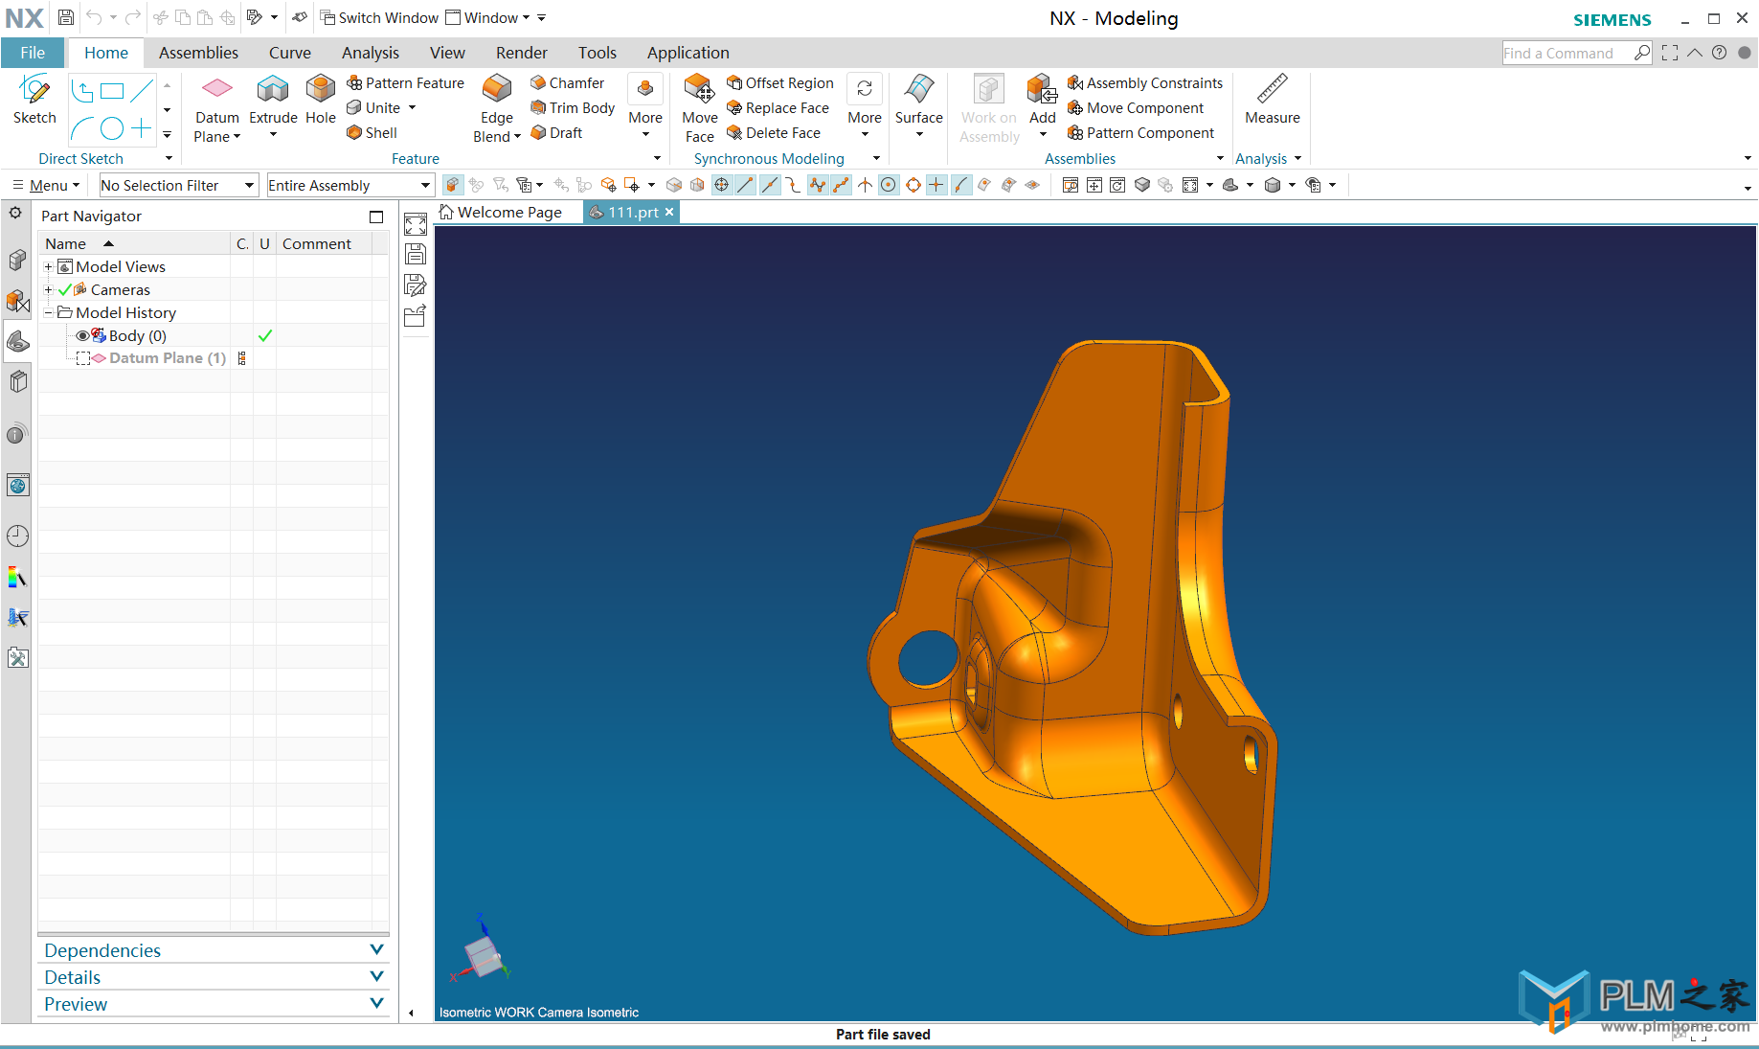This screenshot has width=1759, height=1049.
Task: Click the Draft tool
Action: [556, 133]
